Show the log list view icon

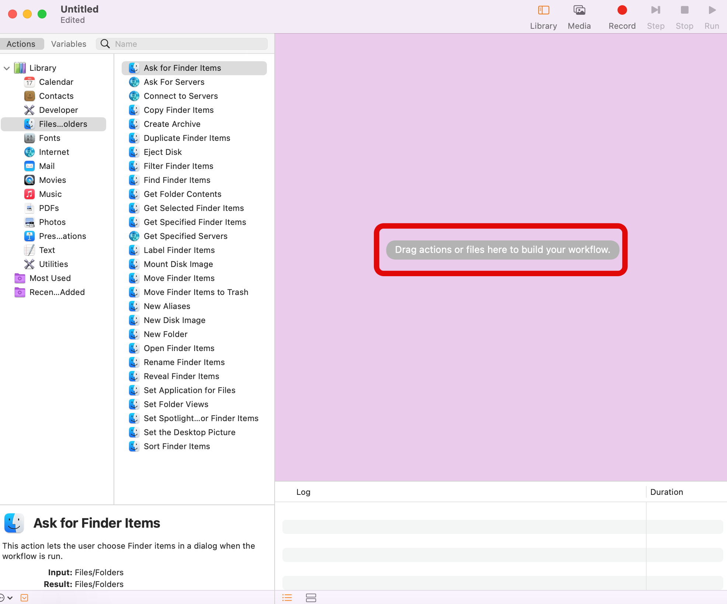point(287,598)
